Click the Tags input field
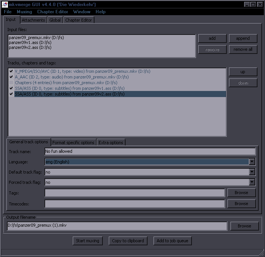 tap(135, 193)
